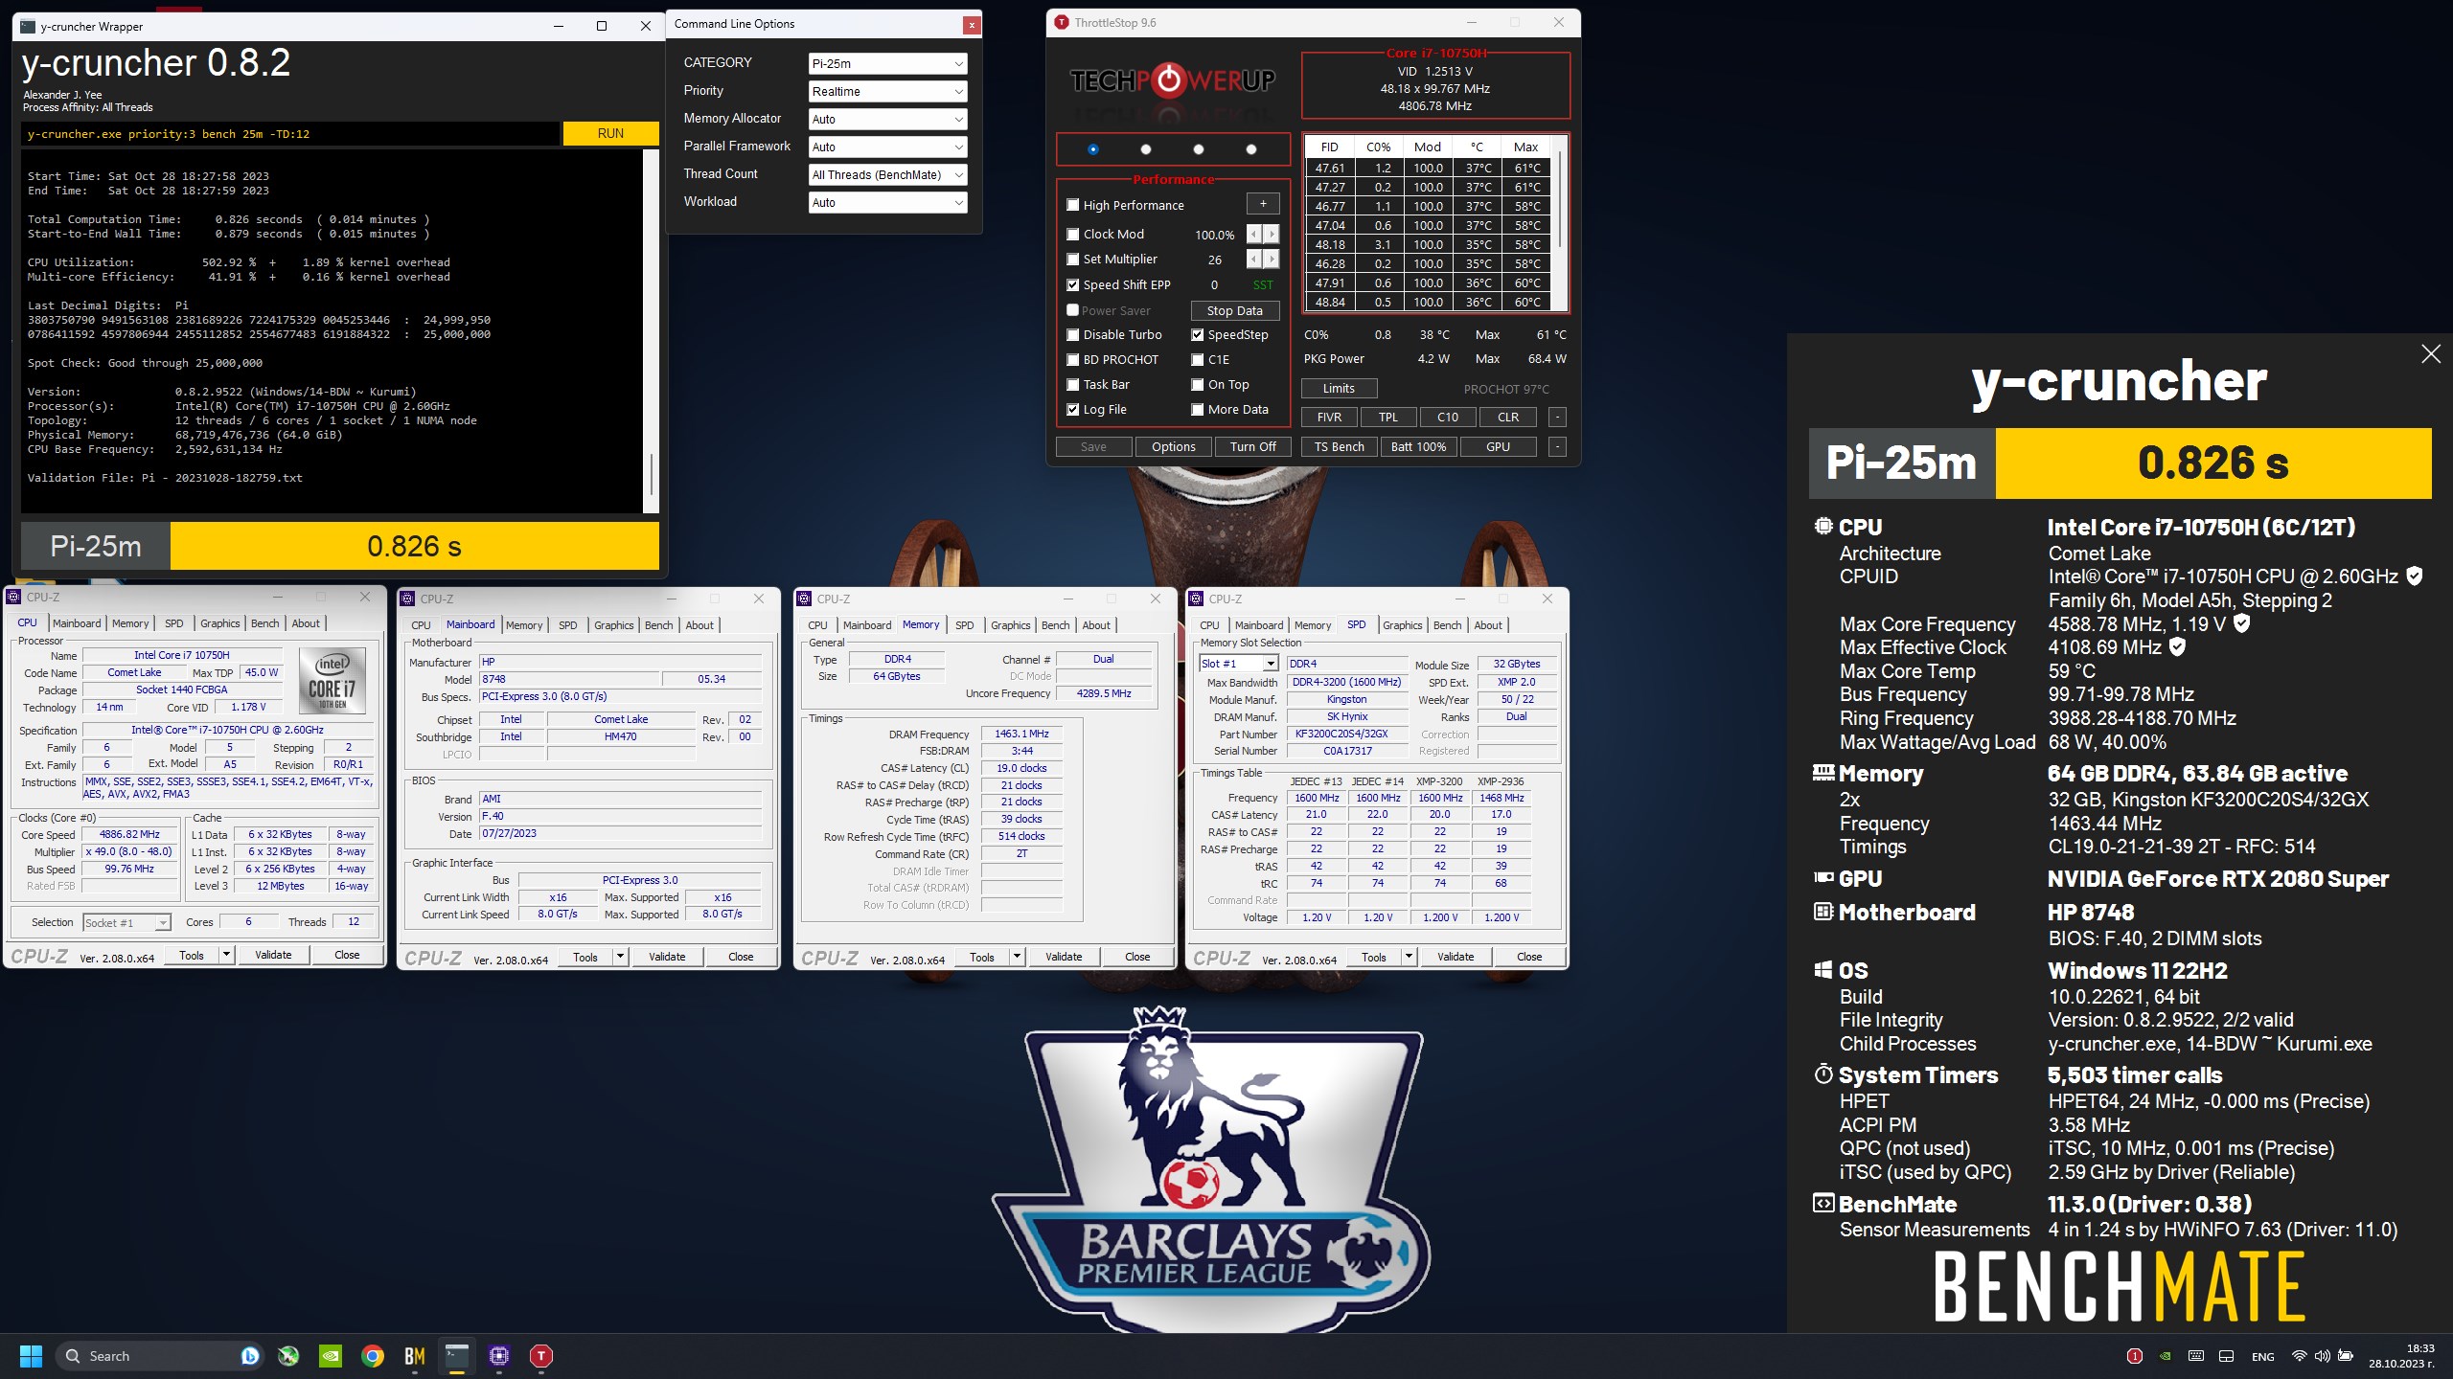Open Xbox app from taskbar
The image size is (2453, 1379).
pyautogui.click(x=287, y=1356)
